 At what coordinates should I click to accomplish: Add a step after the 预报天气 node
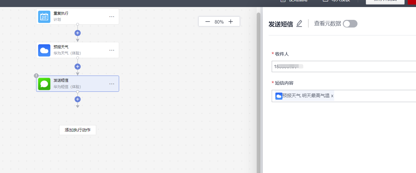(78, 66)
